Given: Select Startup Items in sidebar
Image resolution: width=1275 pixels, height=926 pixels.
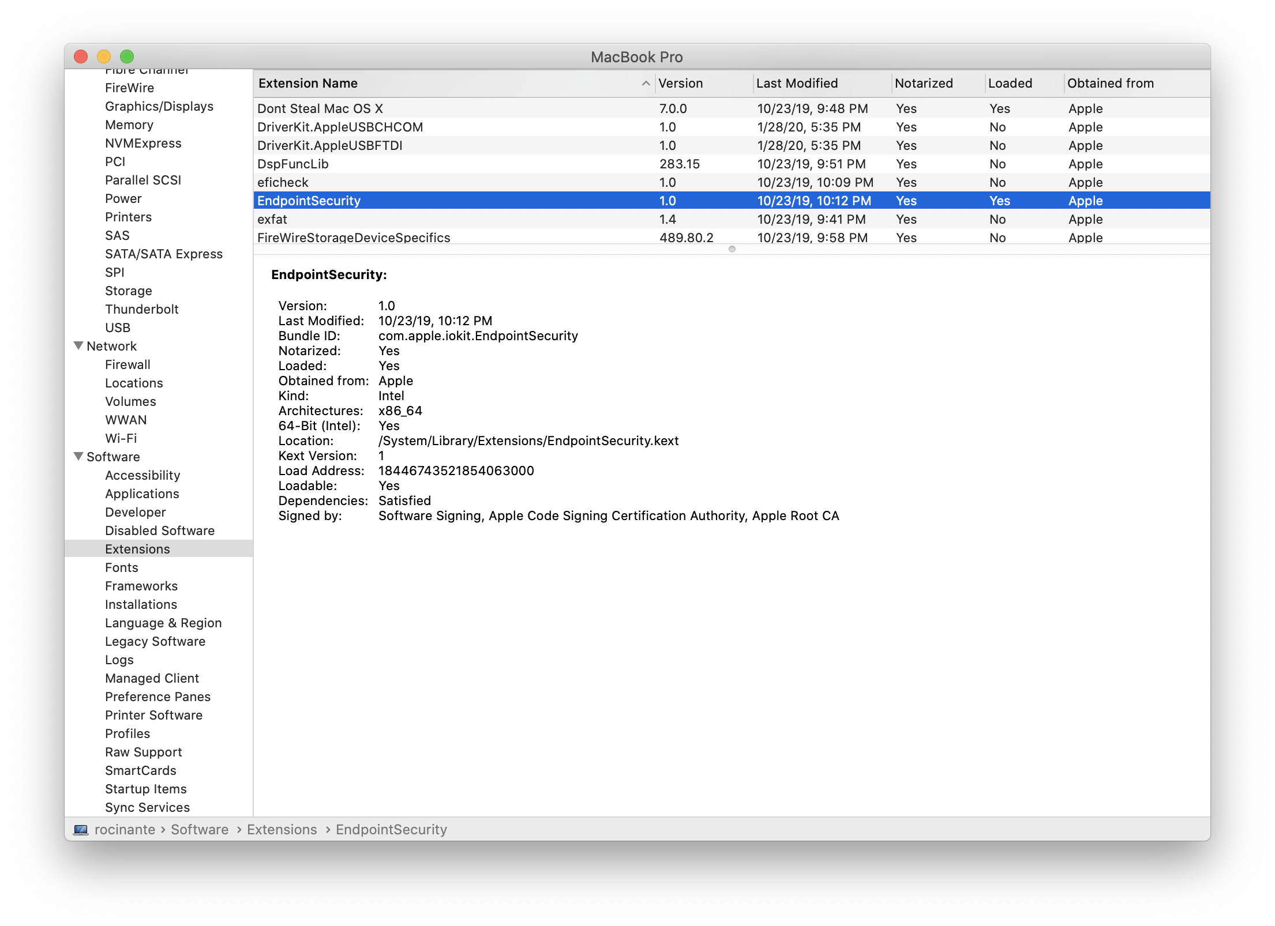Looking at the screenshot, I should pyautogui.click(x=145, y=789).
